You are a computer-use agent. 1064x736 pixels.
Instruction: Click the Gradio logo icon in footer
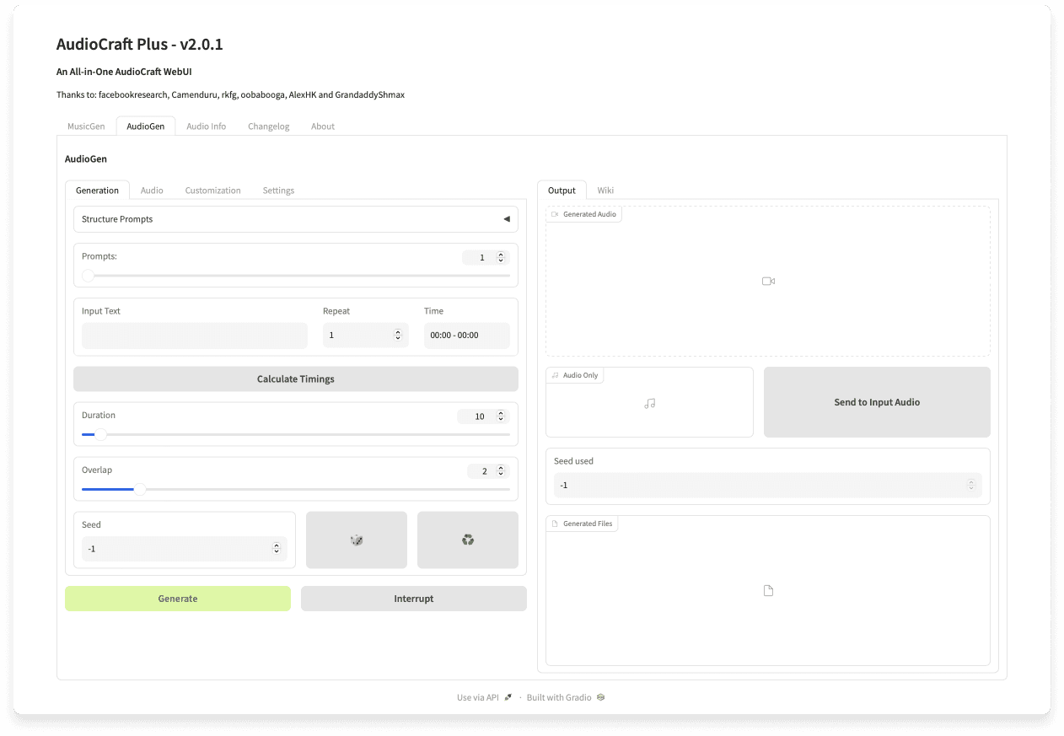(601, 697)
